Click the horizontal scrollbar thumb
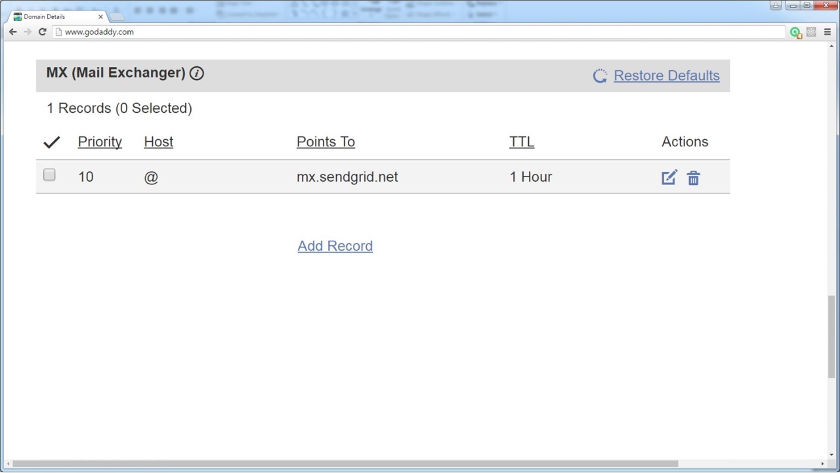 click(345, 464)
